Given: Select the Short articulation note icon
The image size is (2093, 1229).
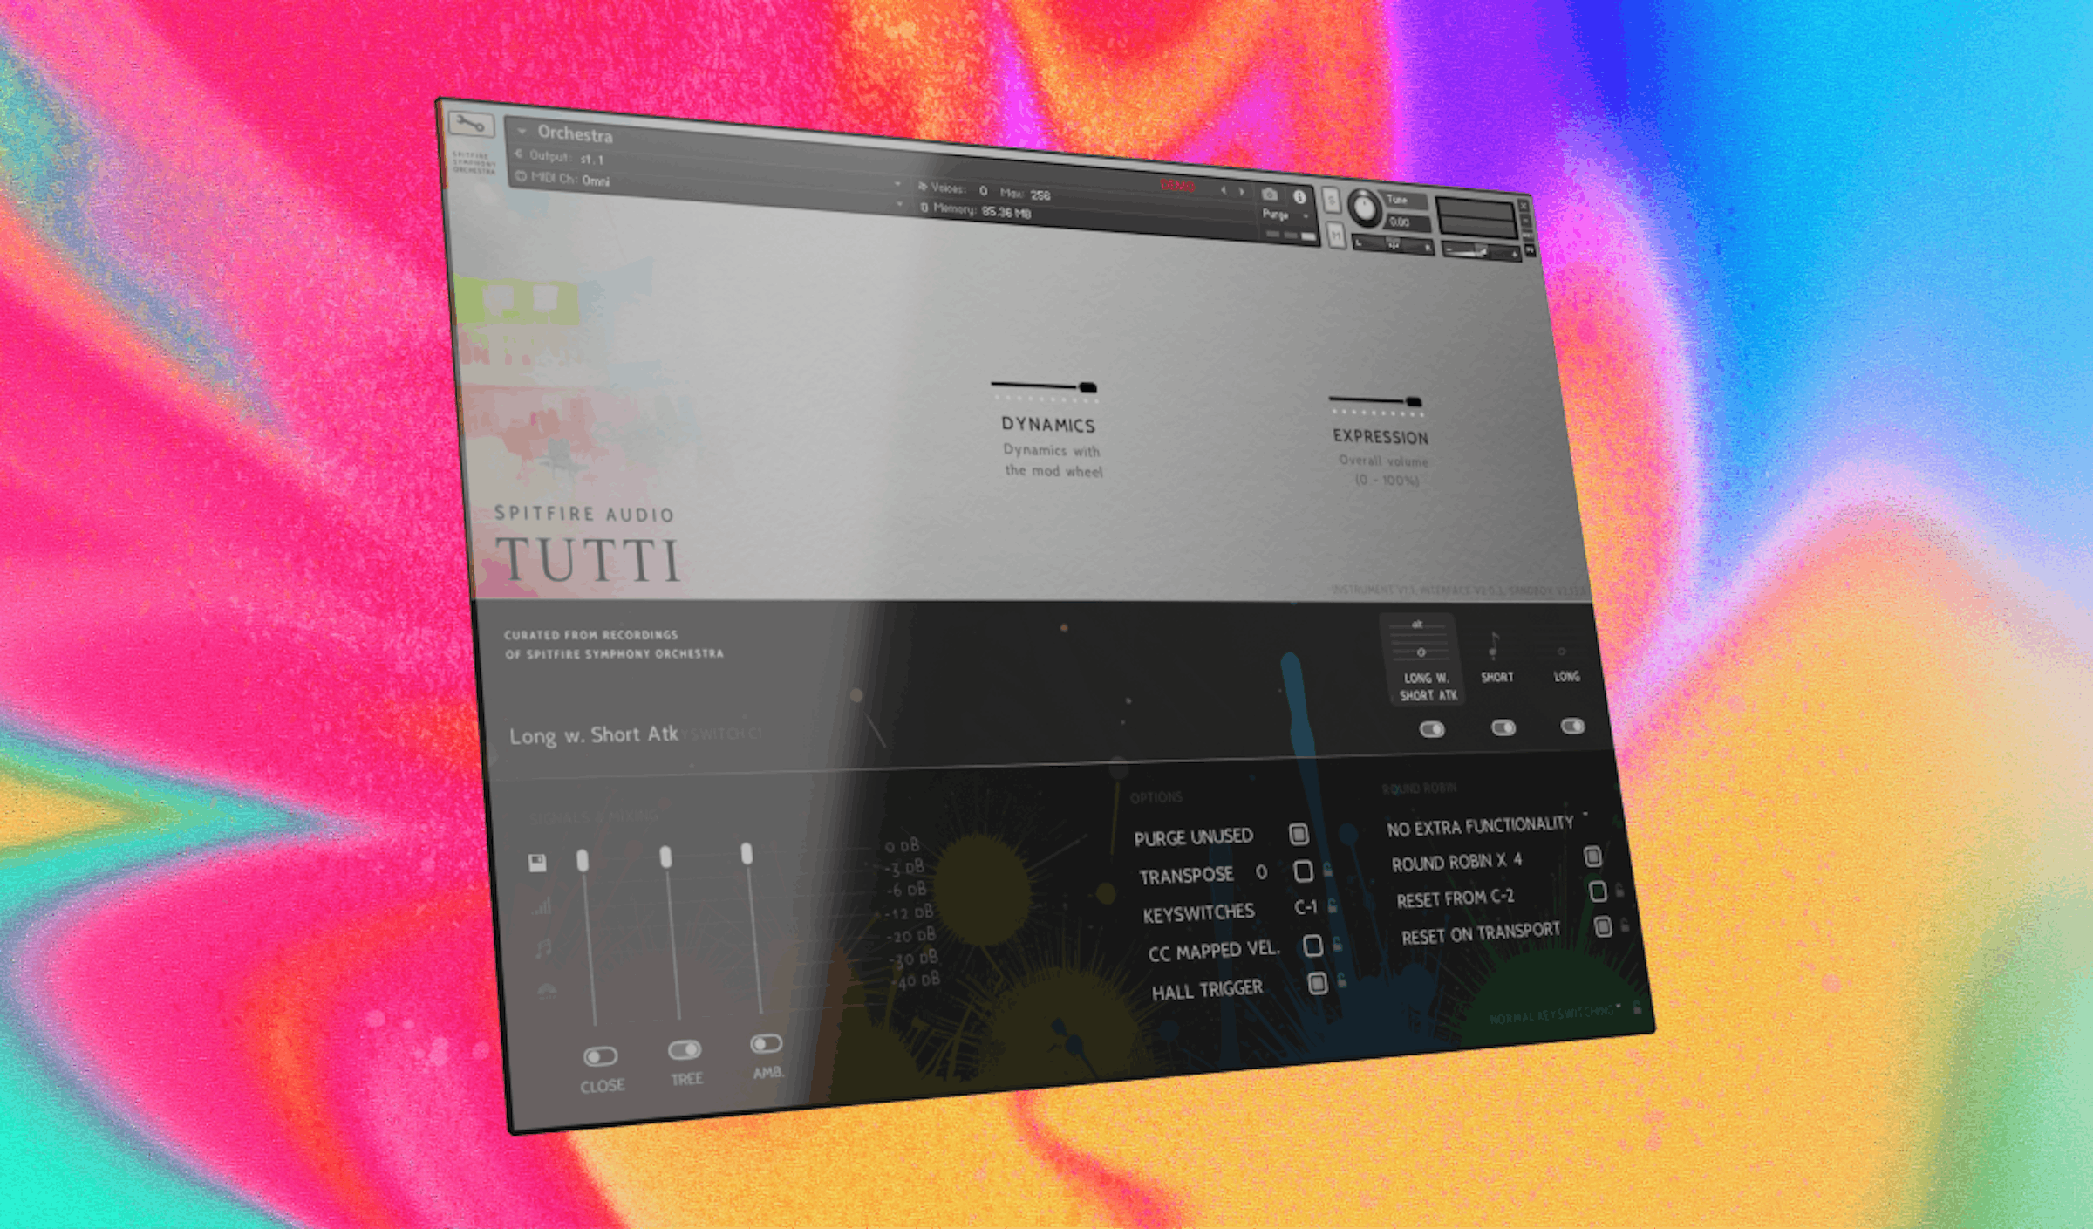Looking at the screenshot, I should [1494, 647].
